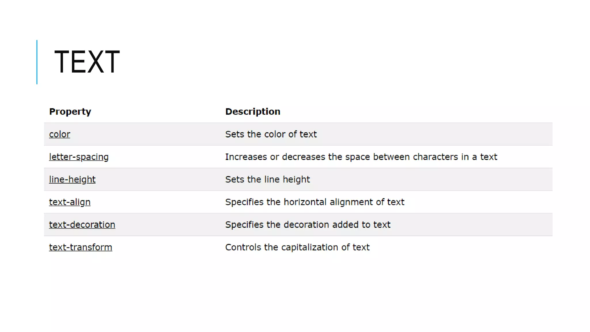Image resolution: width=590 pixels, height=332 pixels.
Task: Click the 'Sets the color of text' description
Action: [x=271, y=134]
